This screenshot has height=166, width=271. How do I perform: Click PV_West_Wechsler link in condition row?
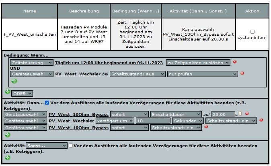77,74
